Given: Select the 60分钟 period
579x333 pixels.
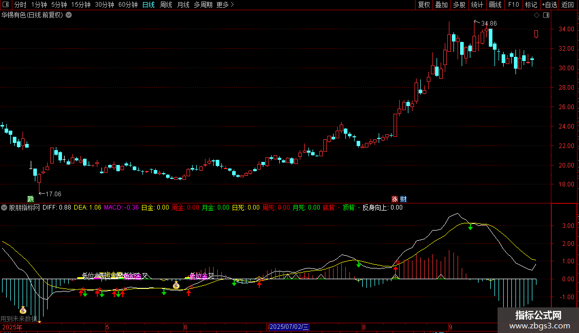Looking at the screenshot, I should (128, 5).
